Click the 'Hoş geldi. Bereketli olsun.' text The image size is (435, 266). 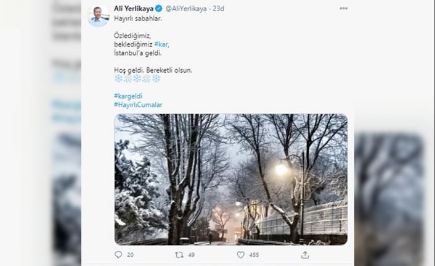click(153, 70)
